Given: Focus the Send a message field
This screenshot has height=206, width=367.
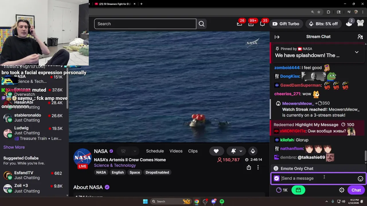Looking at the screenshot, I should (318, 178).
